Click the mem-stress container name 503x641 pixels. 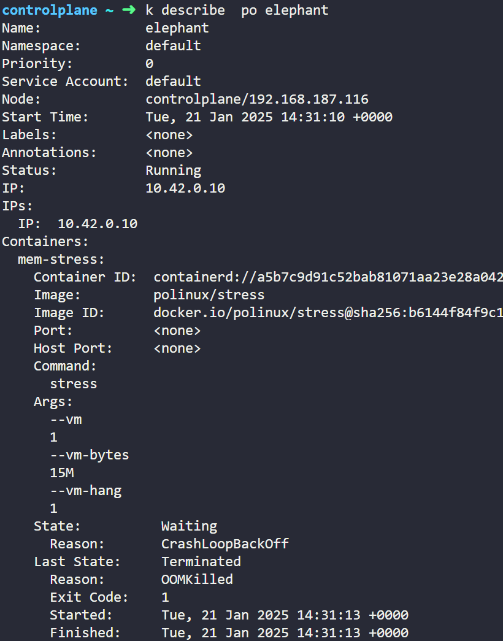point(61,259)
